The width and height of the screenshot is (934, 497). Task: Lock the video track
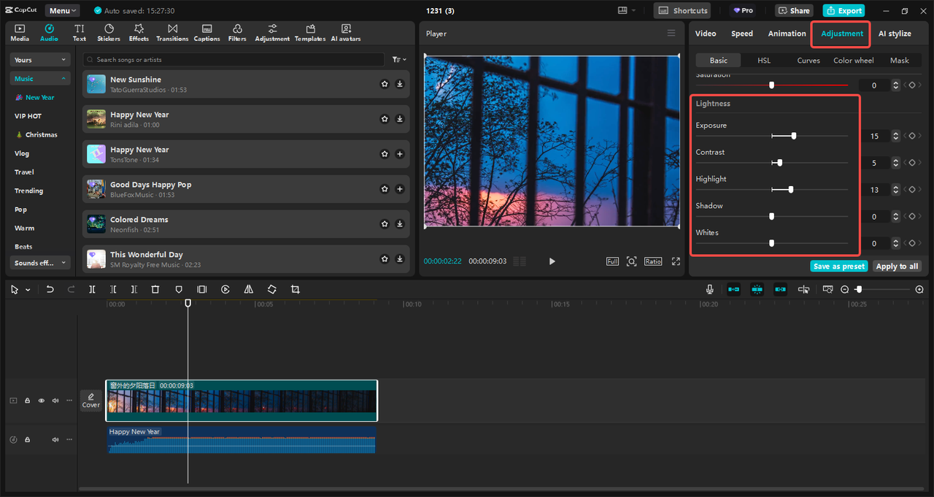[28, 401]
